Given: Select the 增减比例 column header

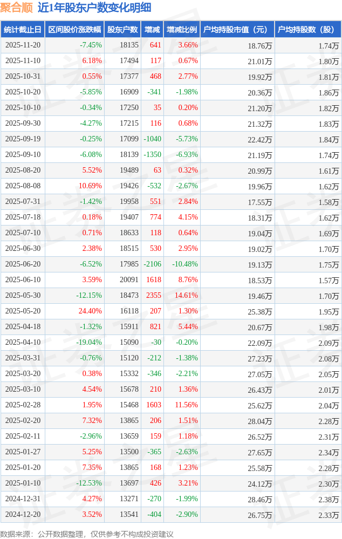Looking at the screenshot, I should 182,30.
